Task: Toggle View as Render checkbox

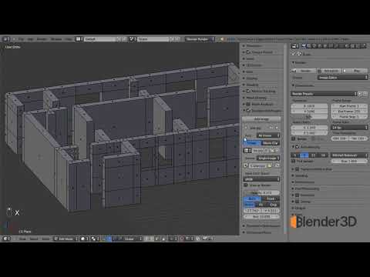Action: (x=246, y=185)
